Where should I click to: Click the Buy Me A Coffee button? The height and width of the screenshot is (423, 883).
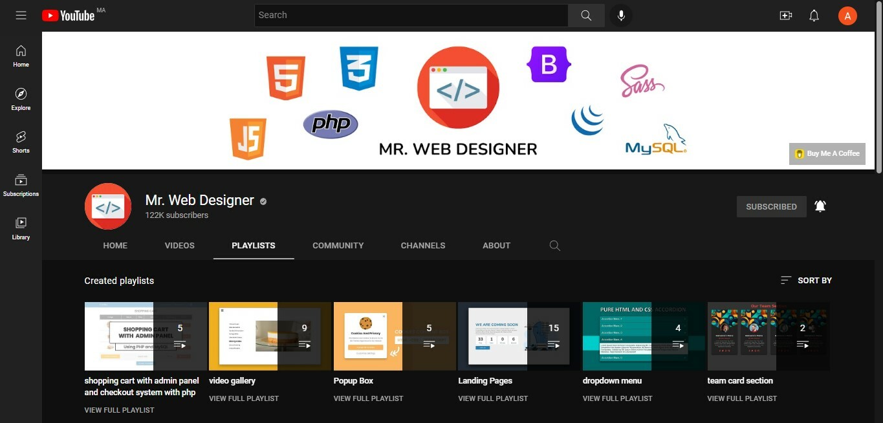tap(827, 153)
